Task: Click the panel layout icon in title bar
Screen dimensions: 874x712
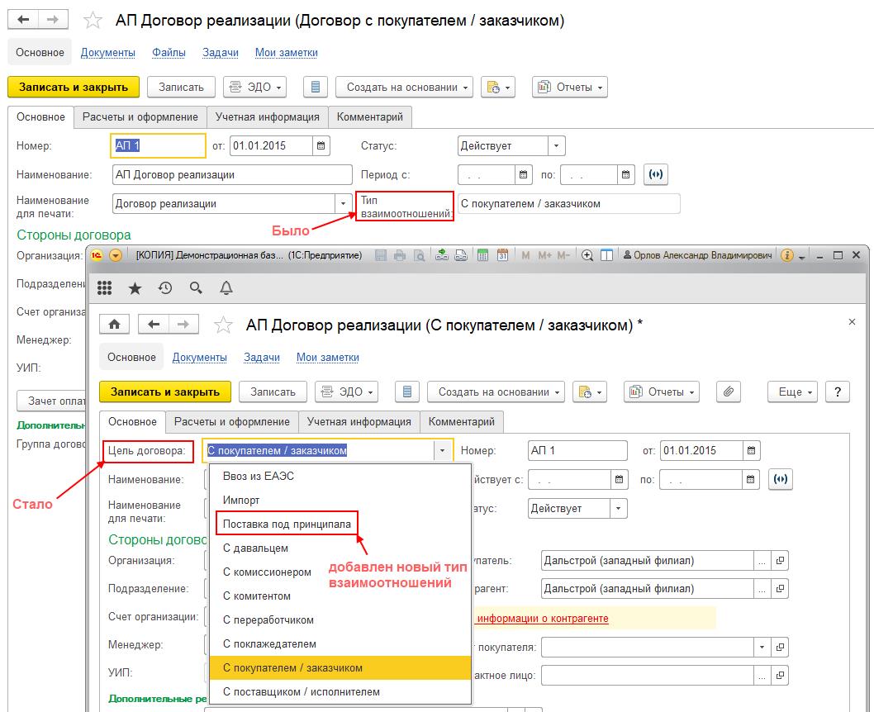Action: (606, 255)
